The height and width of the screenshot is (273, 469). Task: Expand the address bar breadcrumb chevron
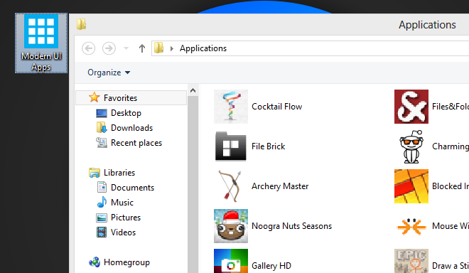tap(172, 48)
